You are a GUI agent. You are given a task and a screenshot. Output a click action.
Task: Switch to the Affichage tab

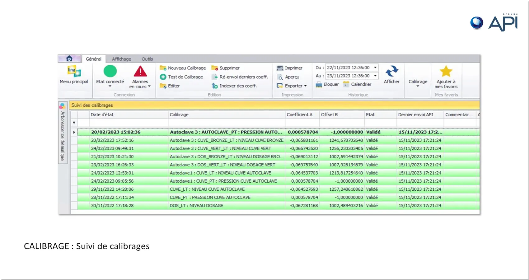point(121,59)
